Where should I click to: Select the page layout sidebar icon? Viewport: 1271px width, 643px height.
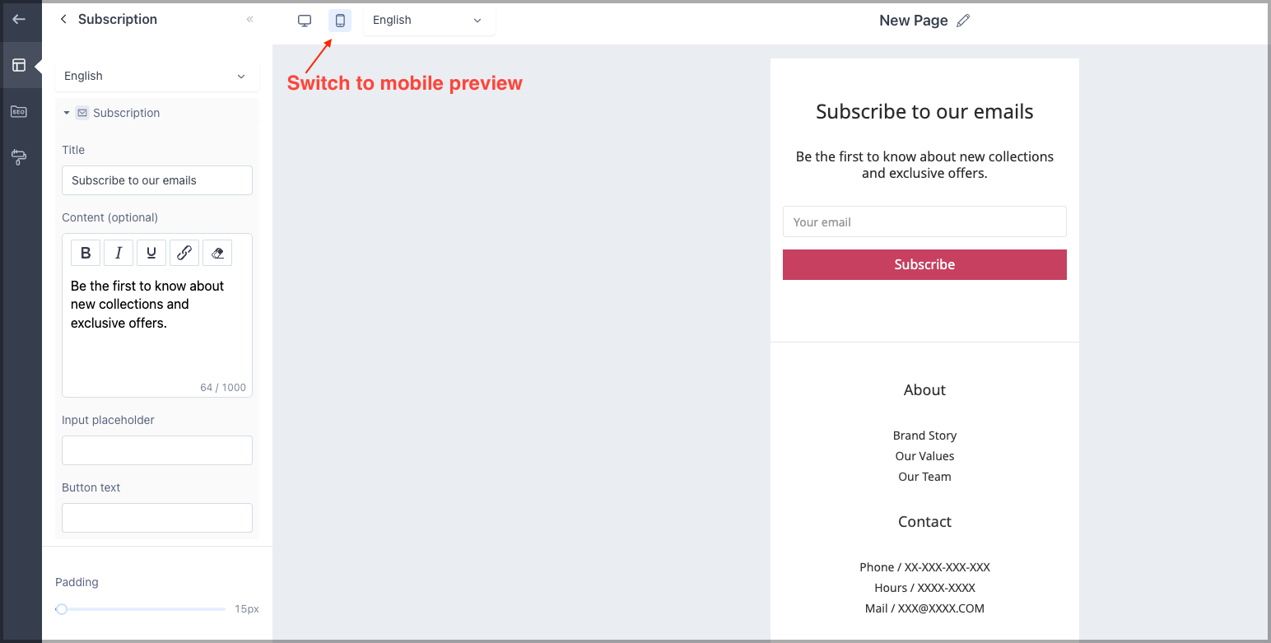tap(19, 65)
